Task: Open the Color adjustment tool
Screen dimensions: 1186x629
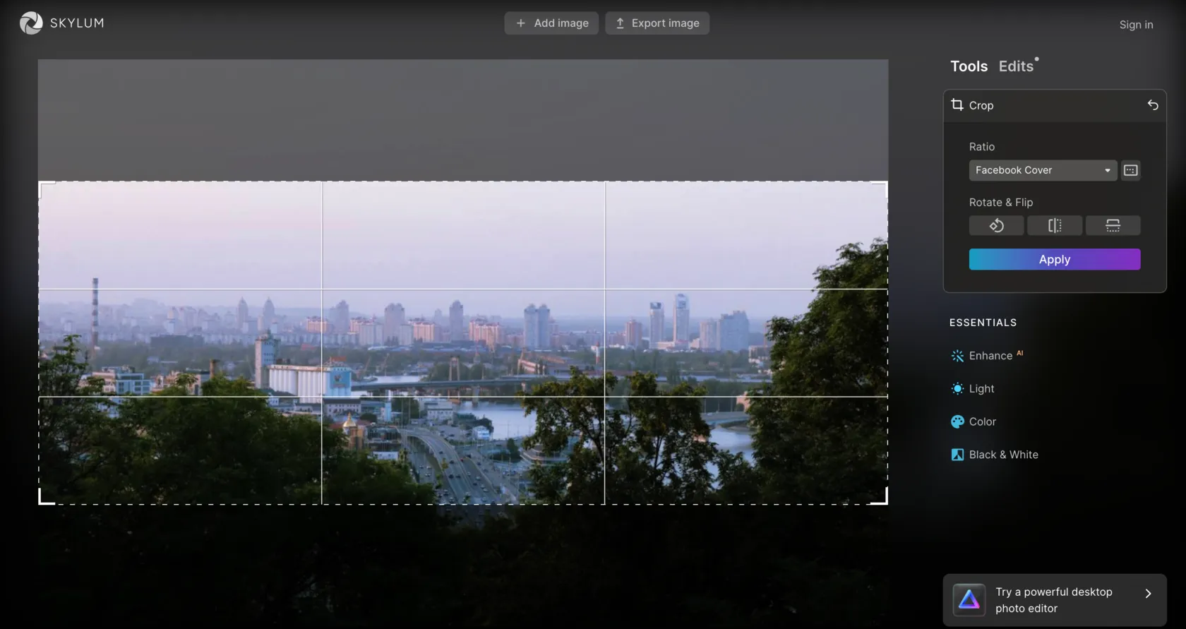Action: (x=981, y=421)
